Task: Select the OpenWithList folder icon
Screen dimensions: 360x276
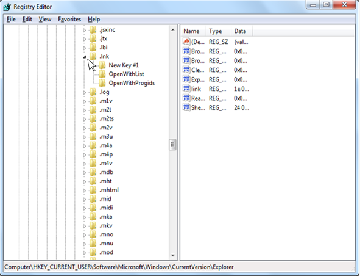Action: [102, 74]
